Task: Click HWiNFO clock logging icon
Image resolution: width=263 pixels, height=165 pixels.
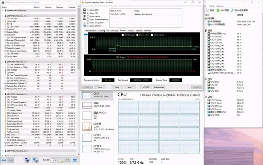Action: point(52,160)
